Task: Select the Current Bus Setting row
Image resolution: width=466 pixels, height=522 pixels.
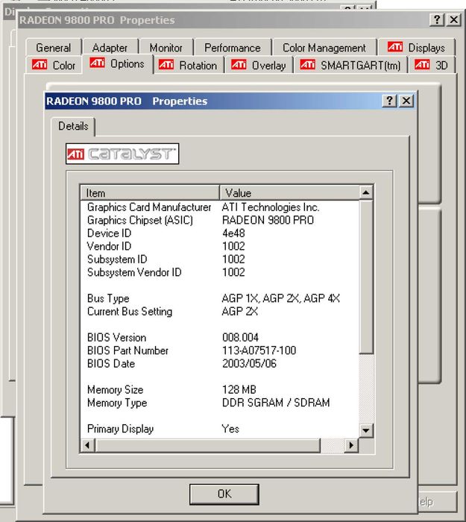Action: pyautogui.click(x=220, y=311)
